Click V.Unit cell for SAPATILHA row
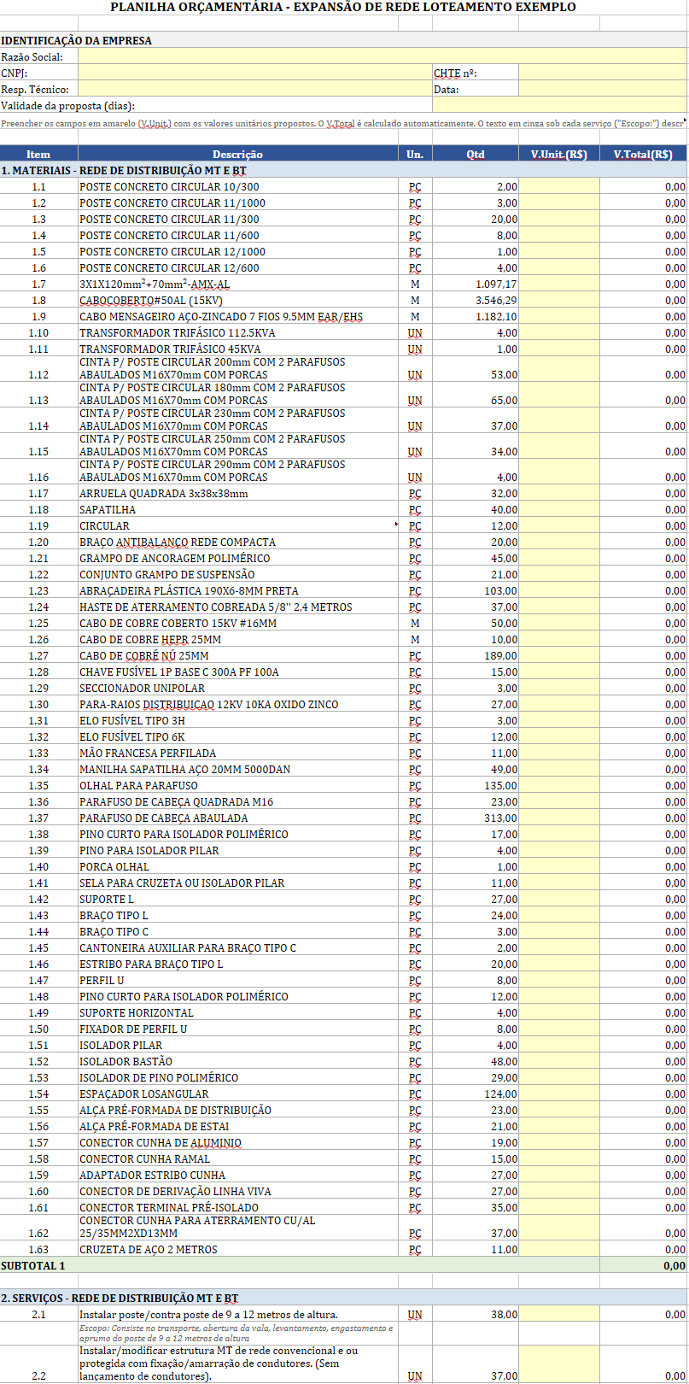689x1384 pixels. point(559,509)
